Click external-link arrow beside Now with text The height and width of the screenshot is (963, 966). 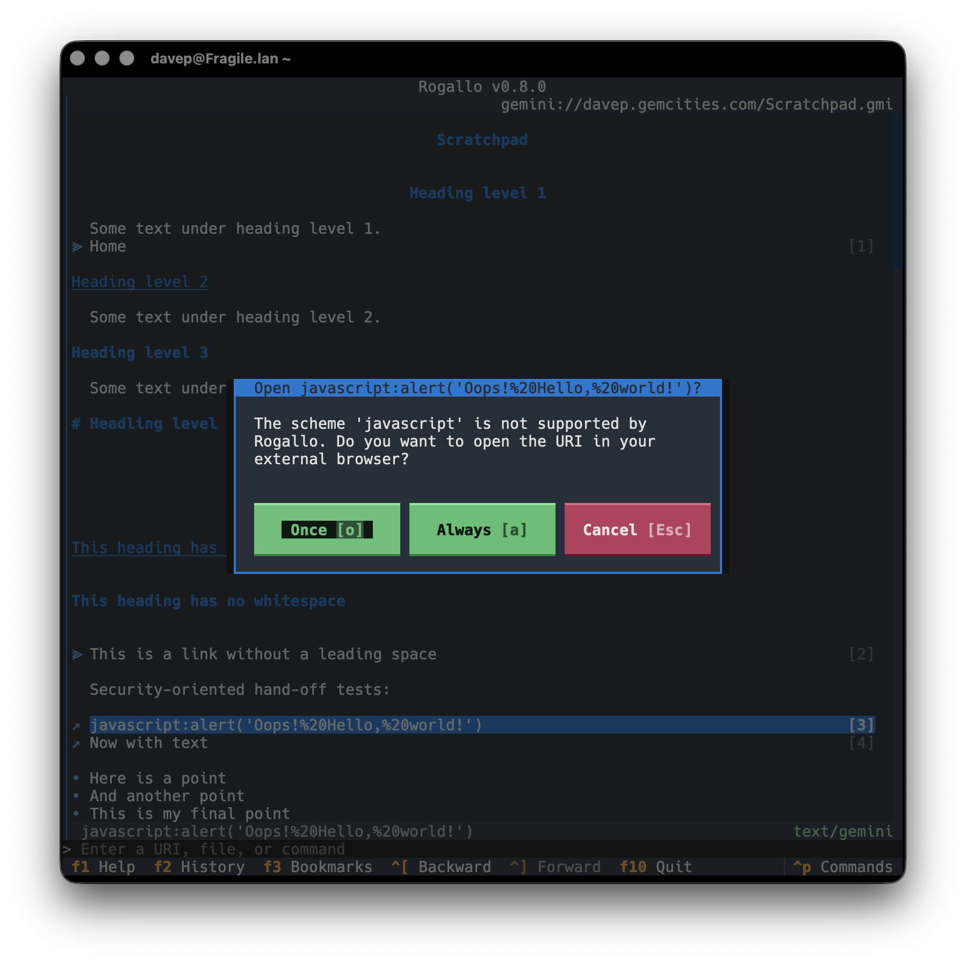tap(77, 744)
